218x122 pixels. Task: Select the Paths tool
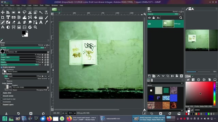pyautogui.click(x=35, y=22)
